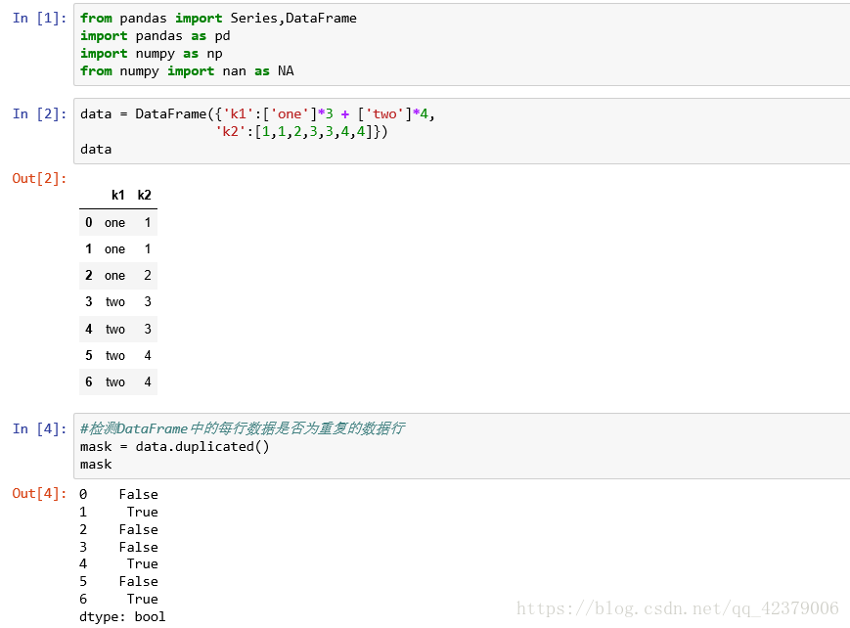Click 'mask = data.duplicated()' code line
Viewport: 850px width, 628px height.
174,446
